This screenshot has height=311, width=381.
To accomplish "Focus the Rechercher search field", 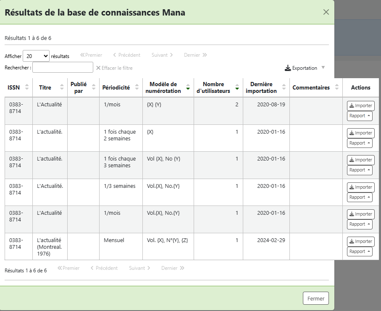I will point(63,67).
